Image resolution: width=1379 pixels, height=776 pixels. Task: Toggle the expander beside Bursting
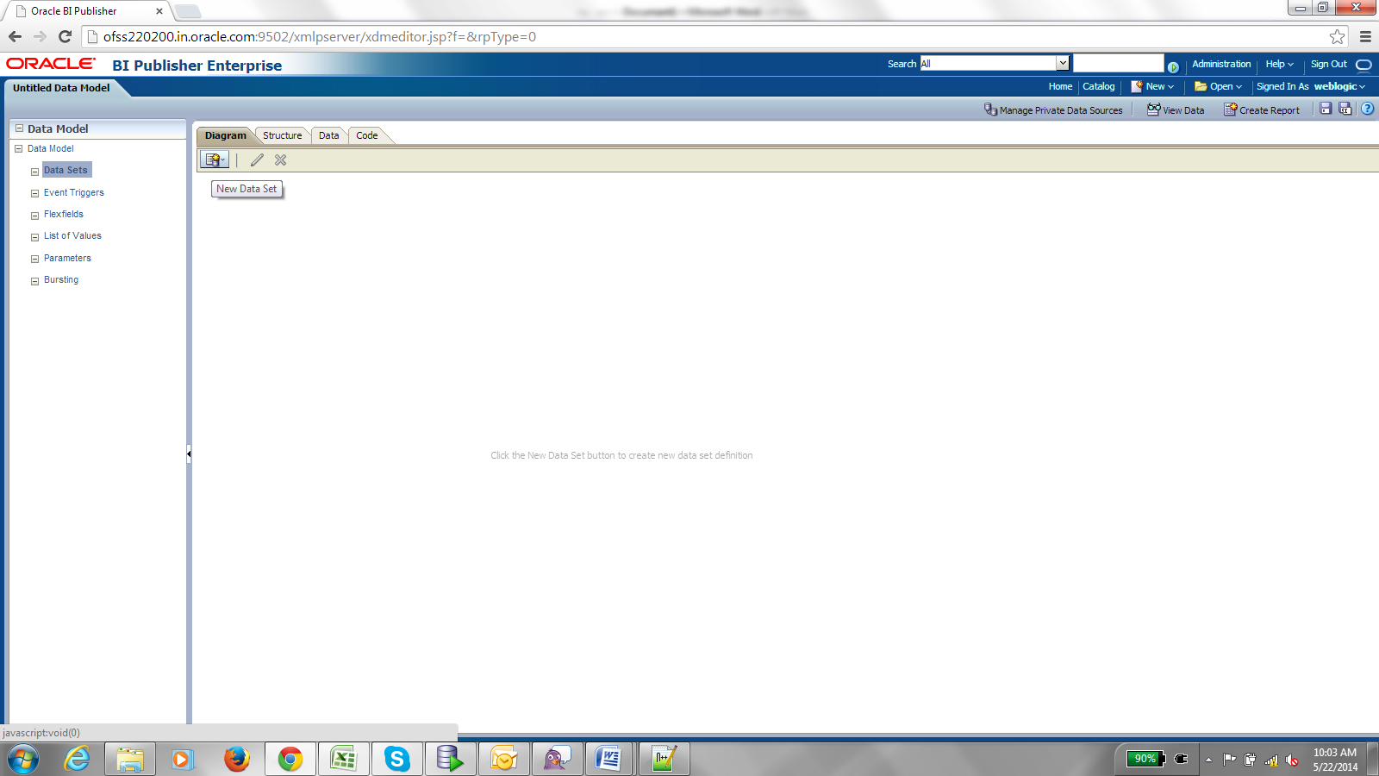click(34, 281)
